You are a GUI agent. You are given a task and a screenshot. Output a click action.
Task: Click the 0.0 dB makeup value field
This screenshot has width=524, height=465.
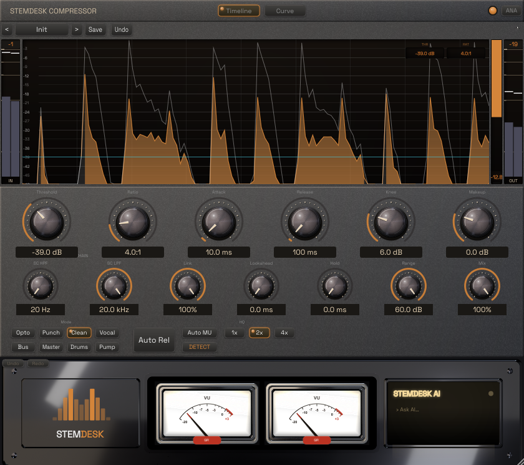point(477,252)
